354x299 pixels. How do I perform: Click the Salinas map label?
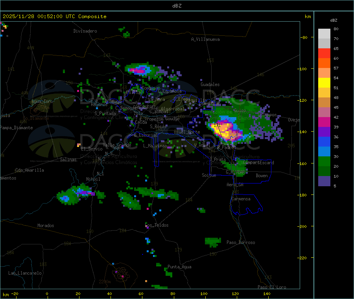[68, 160]
